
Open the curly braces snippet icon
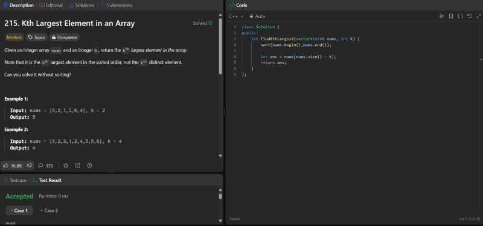point(460,16)
